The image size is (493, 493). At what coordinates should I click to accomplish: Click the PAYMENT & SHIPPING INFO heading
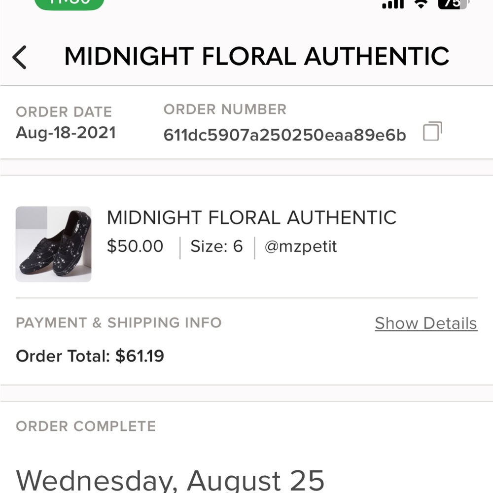[x=118, y=323]
